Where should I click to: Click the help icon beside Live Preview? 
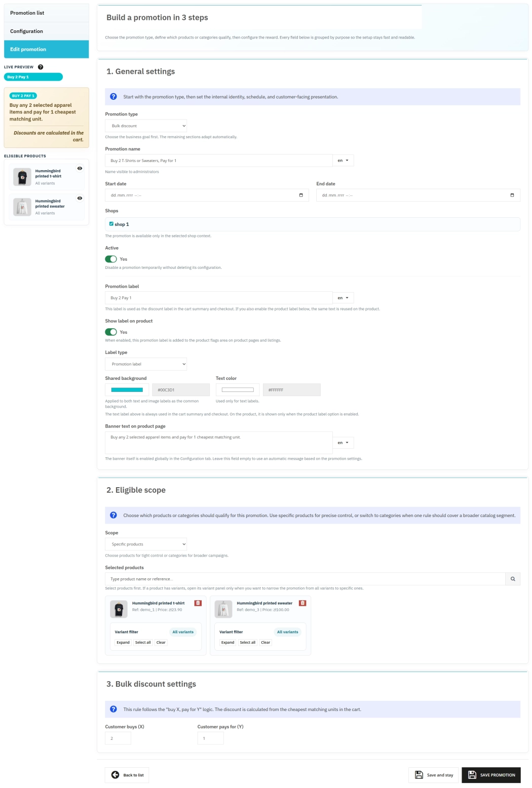point(41,66)
